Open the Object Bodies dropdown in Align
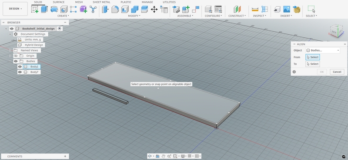 pyautogui.click(x=323, y=50)
